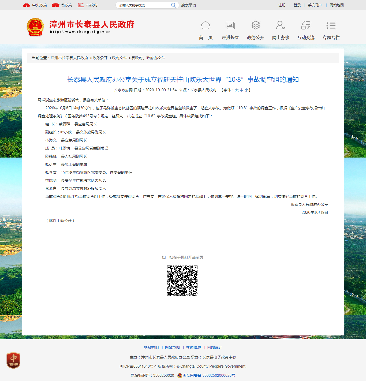
Task: Click the line 林晓明 县安全生产执法大队大队长
Action: pos(76,180)
